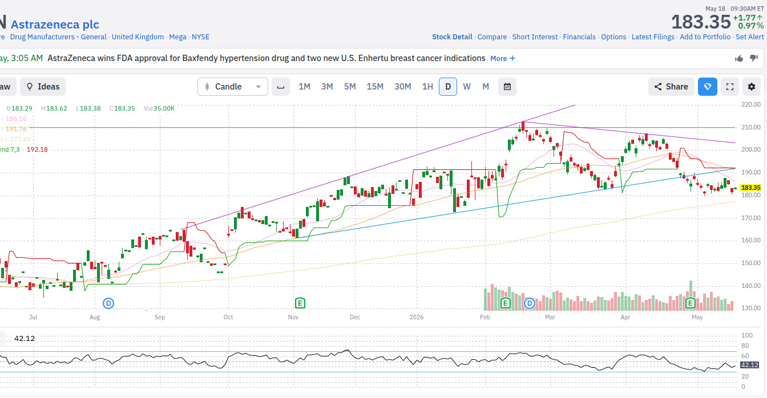
Task: Click the November earnings E marker
Action: point(300,303)
